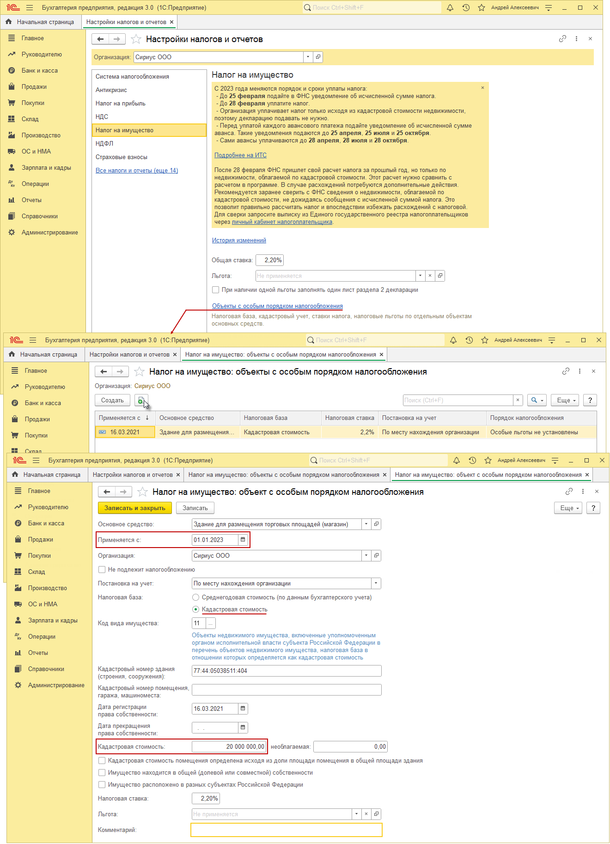Open the 'Основное средство' item card icon

(x=377, y=524)
